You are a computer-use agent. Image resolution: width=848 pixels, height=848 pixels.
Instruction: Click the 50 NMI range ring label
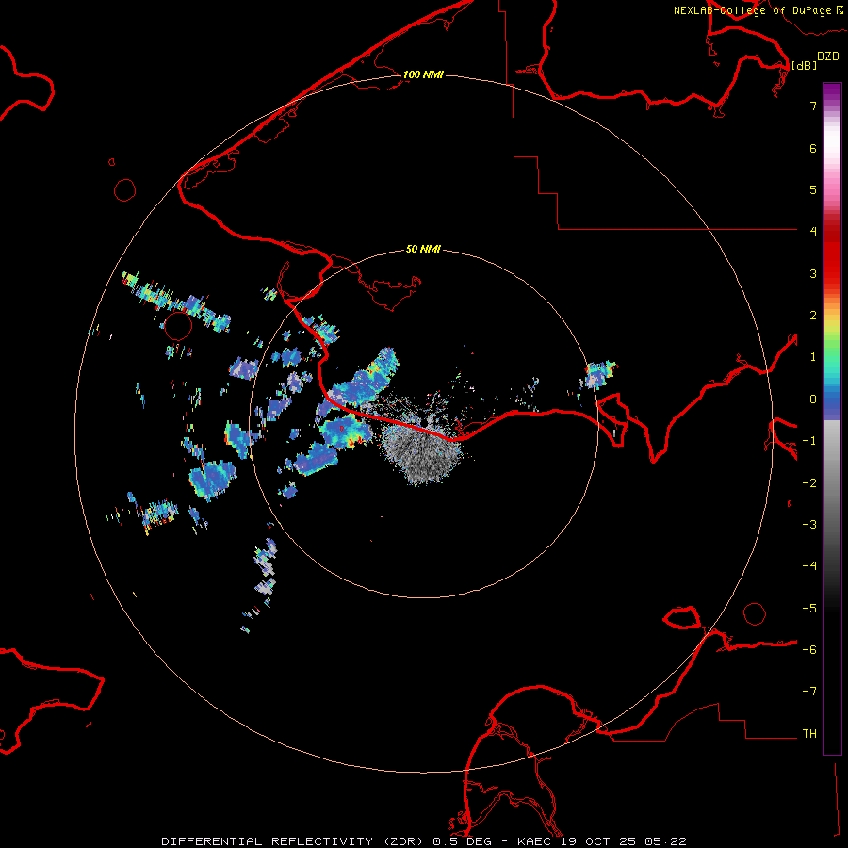coord(423,250)
